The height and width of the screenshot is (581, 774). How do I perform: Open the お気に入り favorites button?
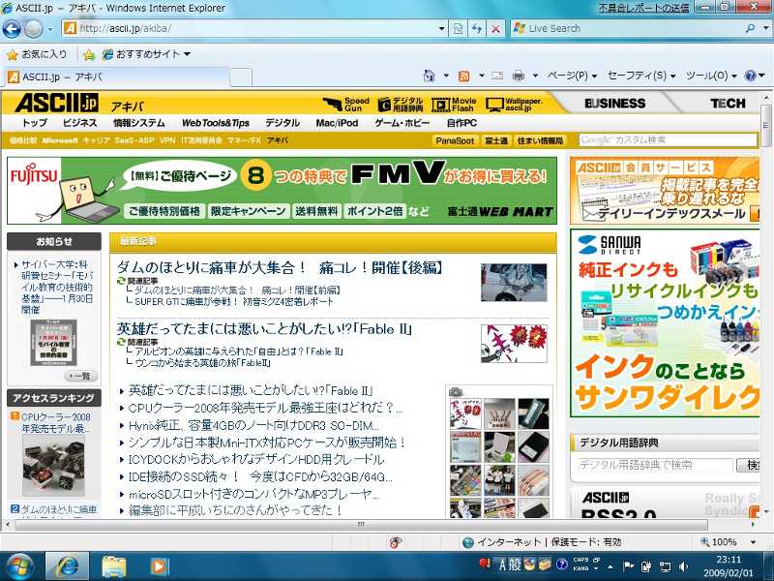(37, 54)
